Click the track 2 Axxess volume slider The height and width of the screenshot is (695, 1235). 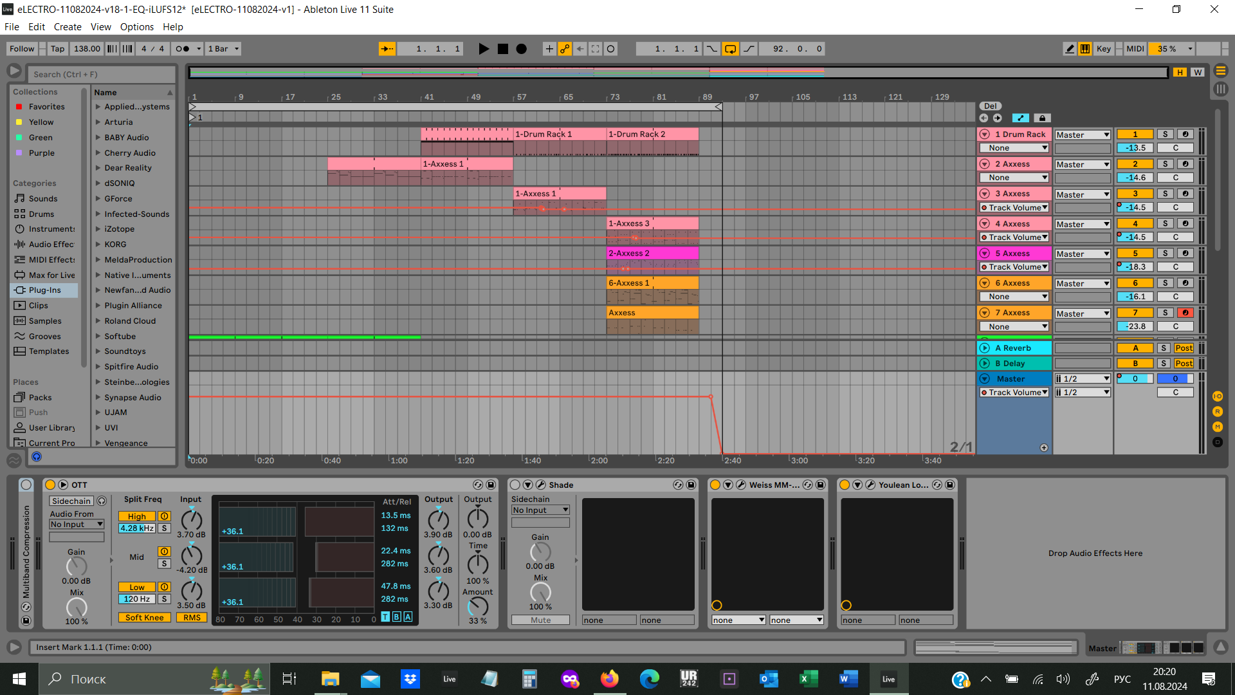tap(1135, 178)
